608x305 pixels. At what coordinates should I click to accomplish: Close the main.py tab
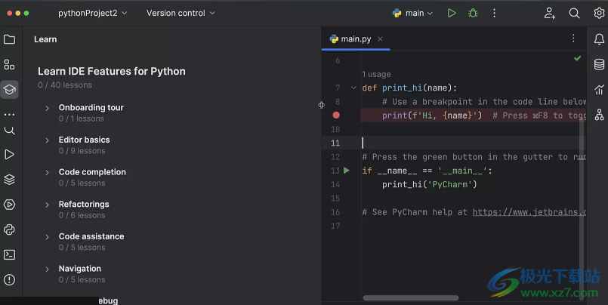(380, 39)
